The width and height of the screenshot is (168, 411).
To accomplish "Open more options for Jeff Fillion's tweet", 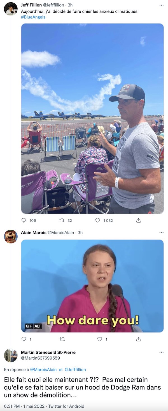I will click(161, 5).
